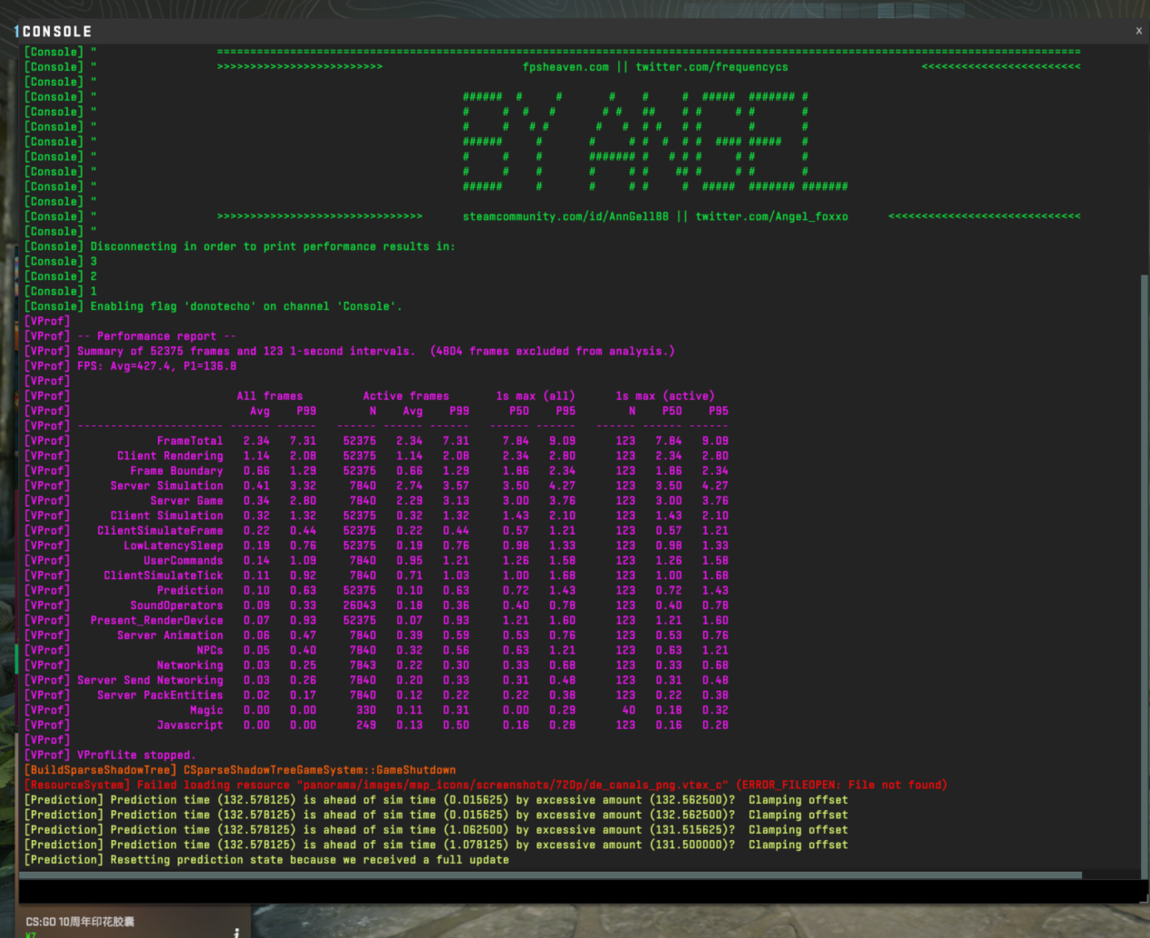Click the vertical scrollbar on console right edge

(x=1144, y=544)
